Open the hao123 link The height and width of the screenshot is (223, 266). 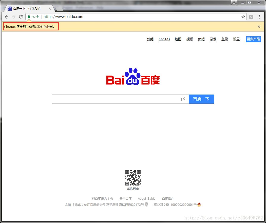pyautogui.click(x=164, y=39)
